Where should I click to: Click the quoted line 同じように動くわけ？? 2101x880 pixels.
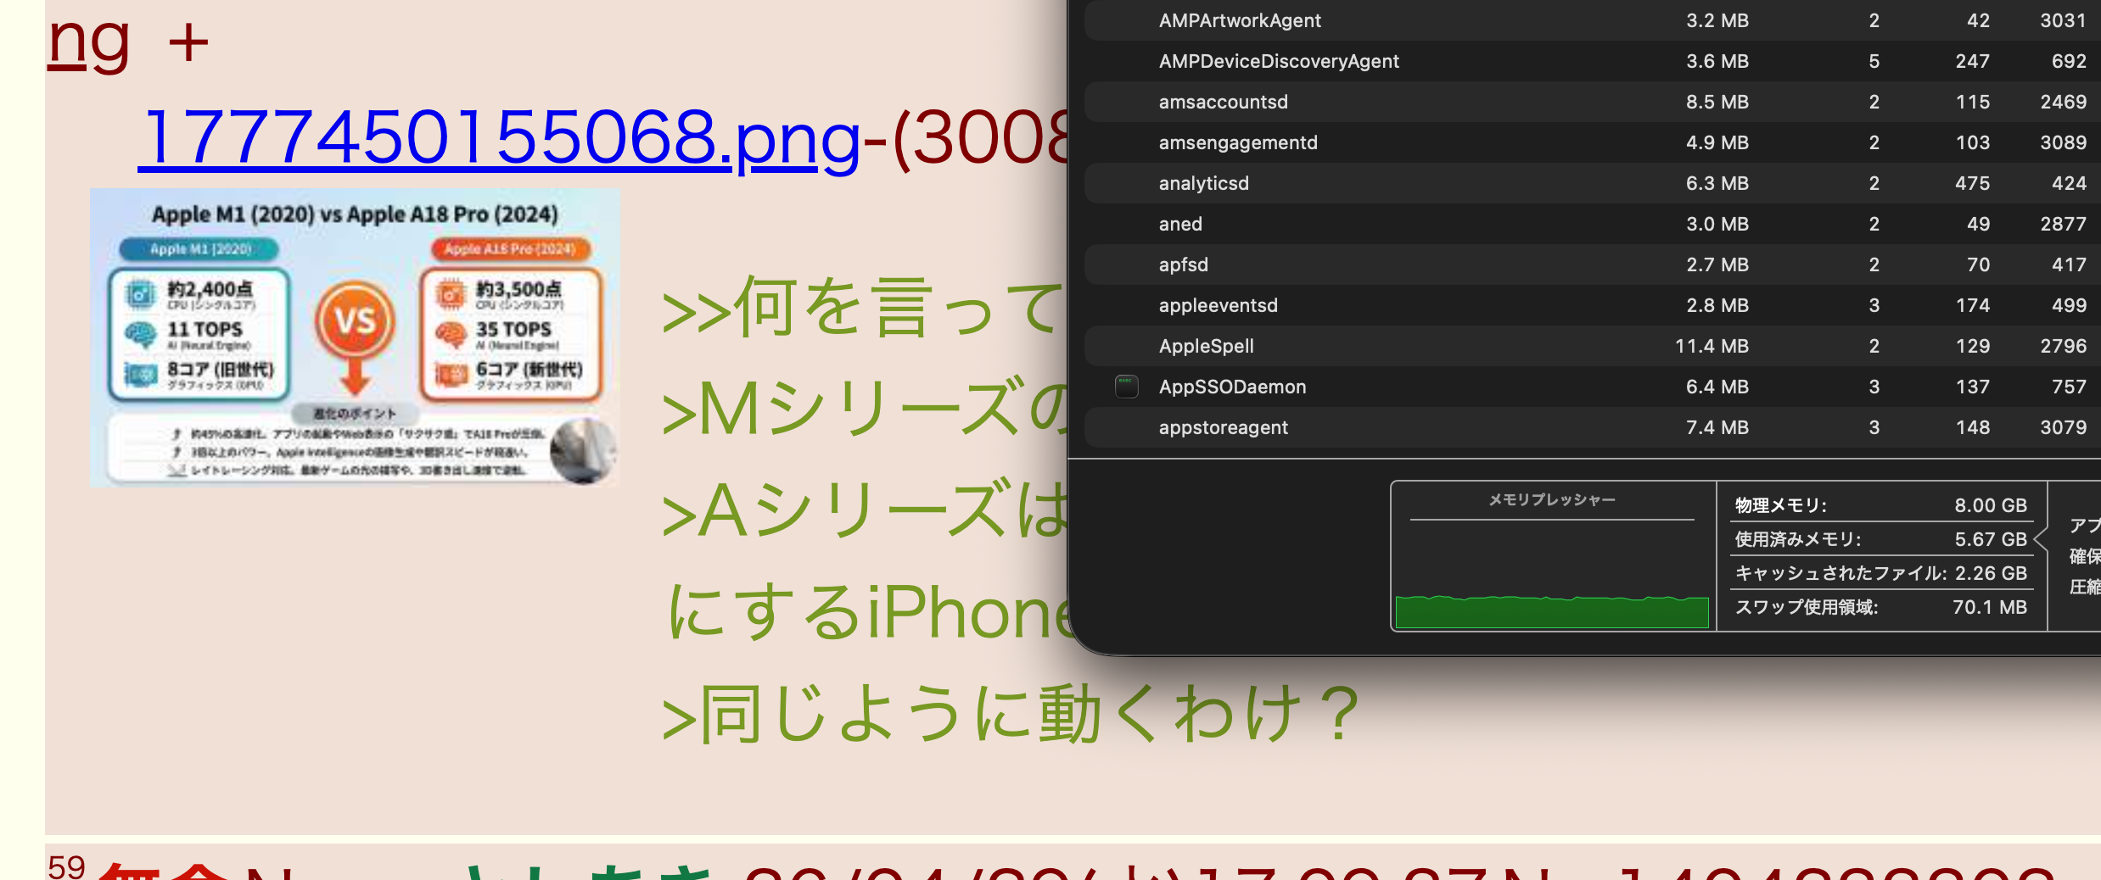click(x=1010, y=714)
